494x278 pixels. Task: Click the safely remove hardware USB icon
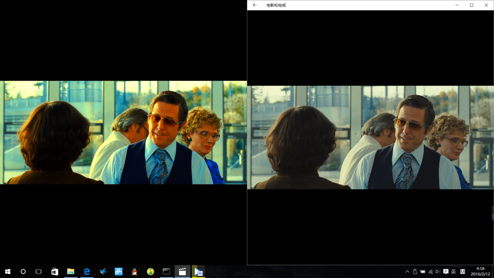(415, 272)
